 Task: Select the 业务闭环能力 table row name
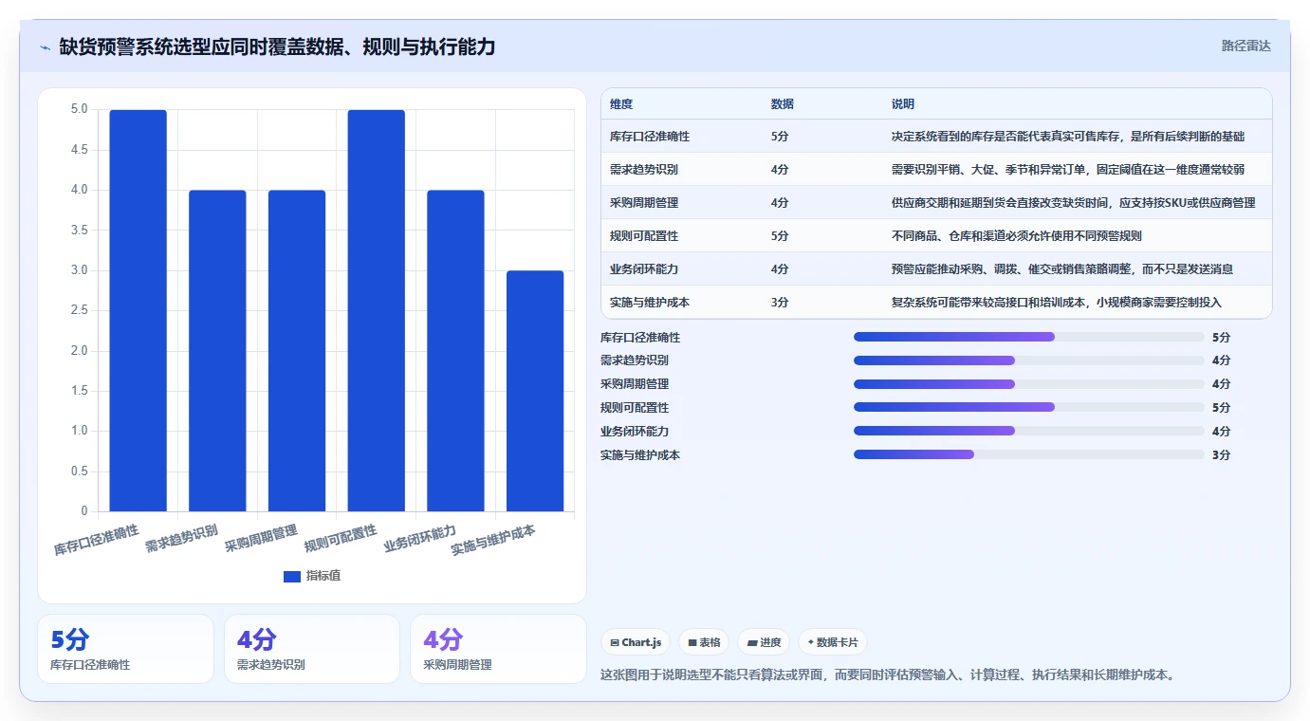point(644,269)
